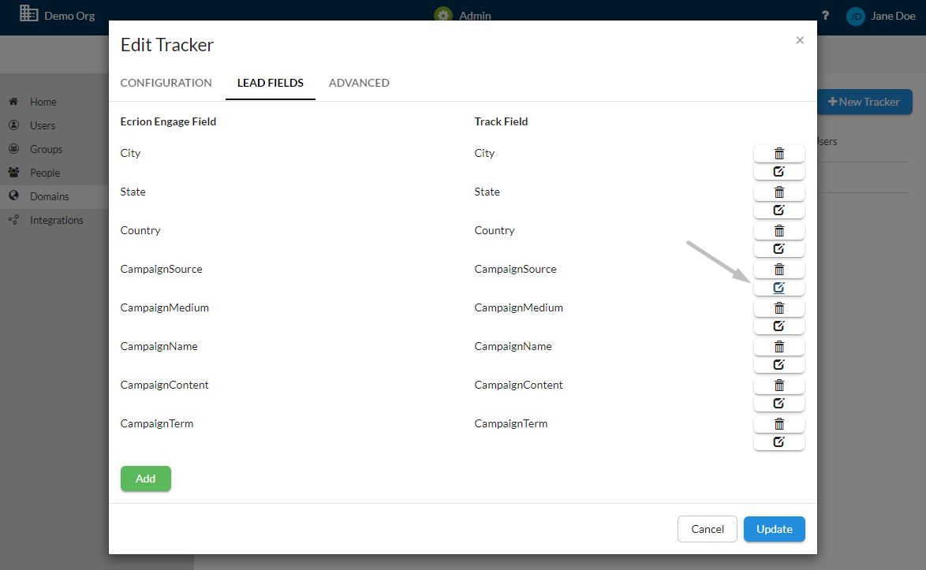926x570 pixels.
Task: Open the JD user avatar
Action: click(855, 16)
